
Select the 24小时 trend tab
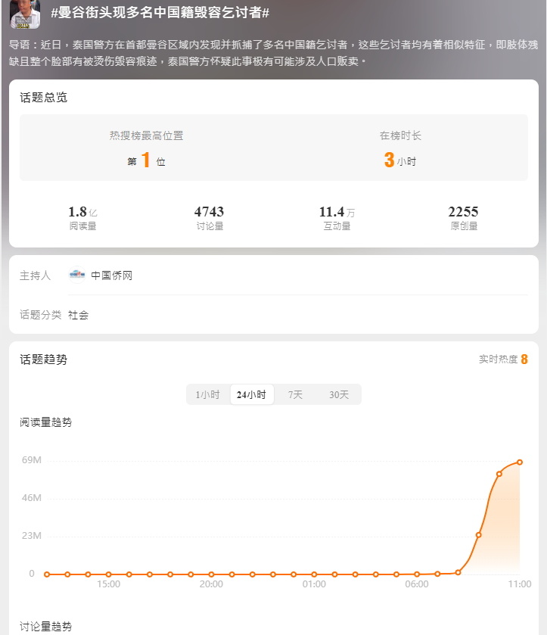[251, 394]
